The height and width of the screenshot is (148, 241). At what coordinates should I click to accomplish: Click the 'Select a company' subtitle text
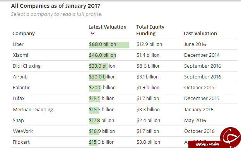56,14
